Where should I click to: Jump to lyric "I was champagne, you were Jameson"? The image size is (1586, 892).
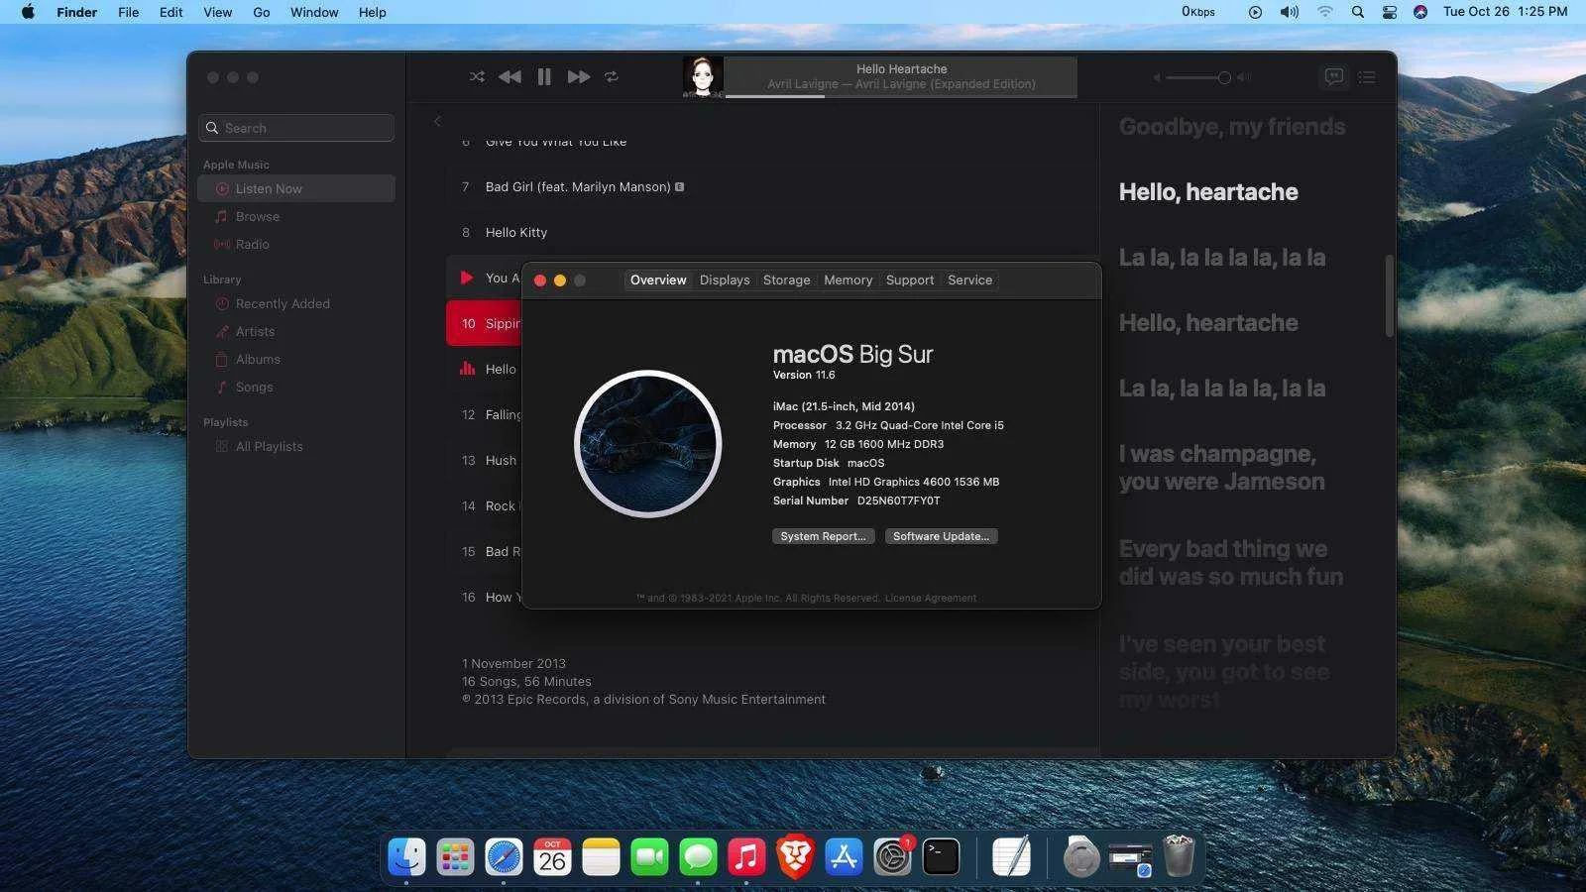[1221, 468]
